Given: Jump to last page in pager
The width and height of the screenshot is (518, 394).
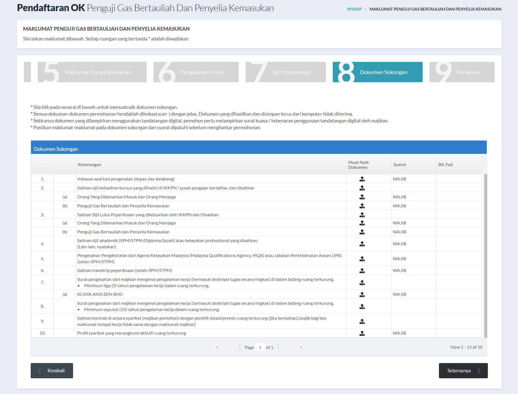Looking at the screenshot, I should [301, 347].
